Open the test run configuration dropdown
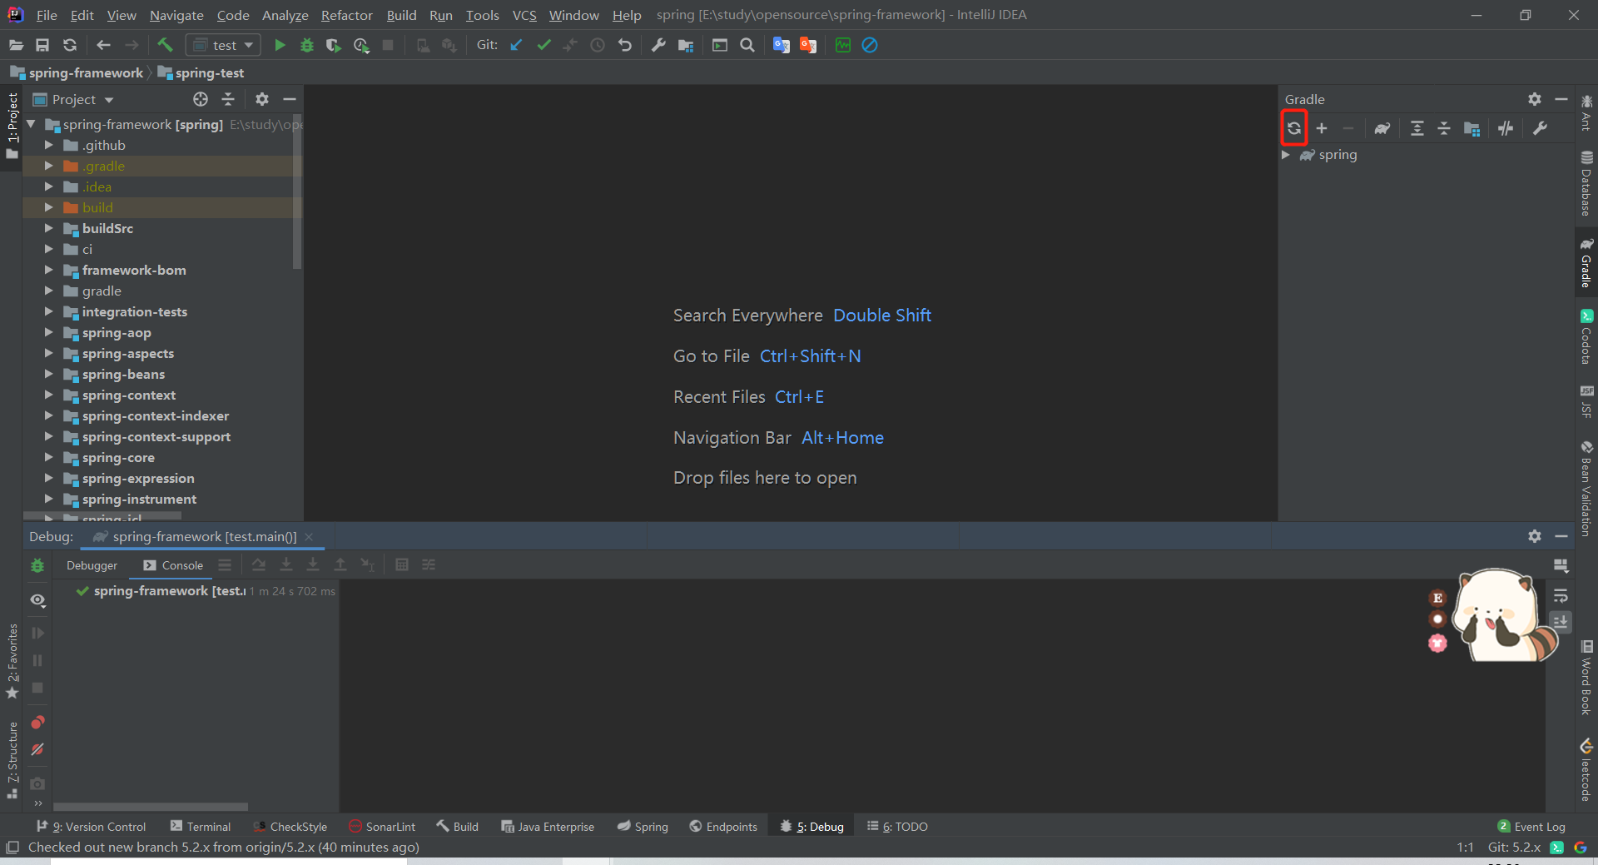 coord(223,45)
